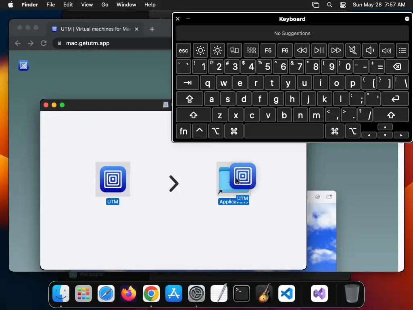
Task: Close the UTM browser tab
Action: click(x=137, y=29)
